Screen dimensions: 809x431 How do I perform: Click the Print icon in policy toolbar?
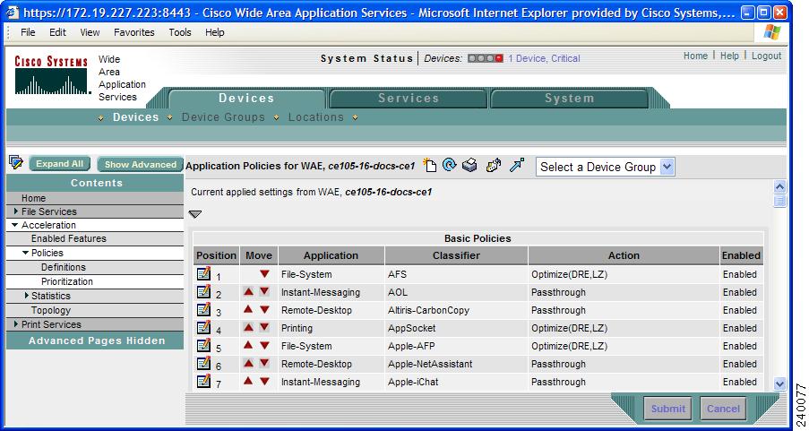pyautogui.click(x=469, y=165)
